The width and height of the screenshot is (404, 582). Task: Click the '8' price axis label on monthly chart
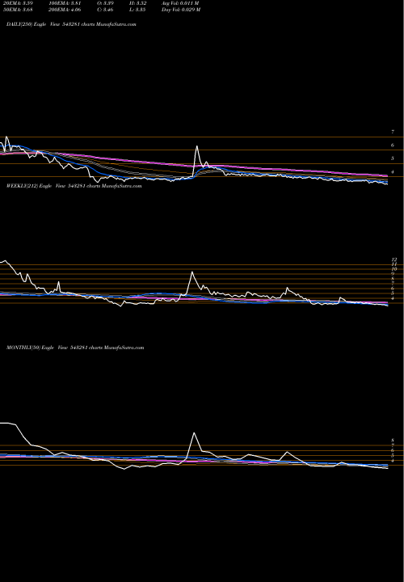393,441
